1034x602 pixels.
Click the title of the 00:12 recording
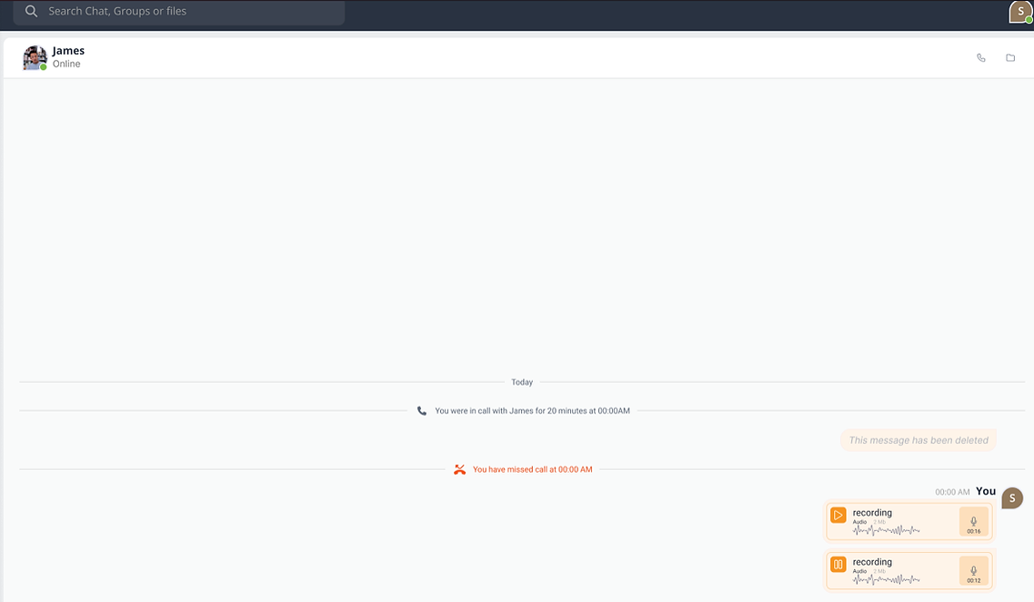872,562
